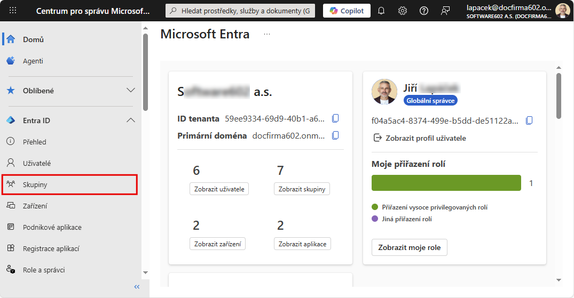Click the Přiřazení vysoce privilegovaných rolí legend
The height and width of the screenshot is (298, 574).
tap(430, 207)
